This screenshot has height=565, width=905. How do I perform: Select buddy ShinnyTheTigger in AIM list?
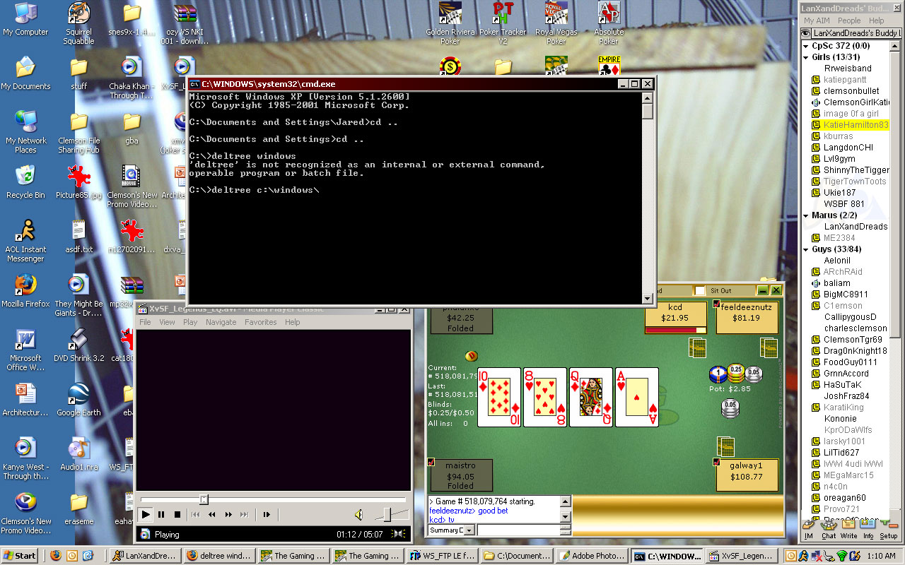(x=856, y=170)
